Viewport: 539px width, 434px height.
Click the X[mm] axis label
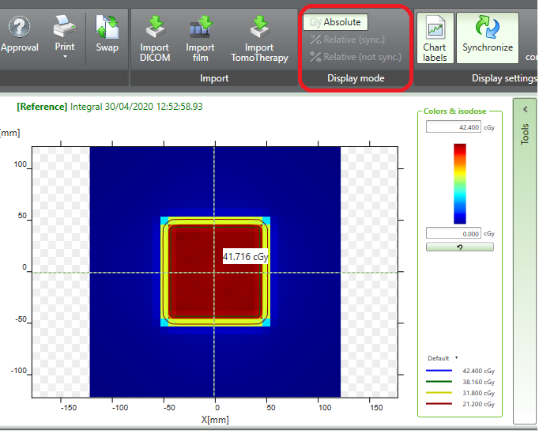215,420
